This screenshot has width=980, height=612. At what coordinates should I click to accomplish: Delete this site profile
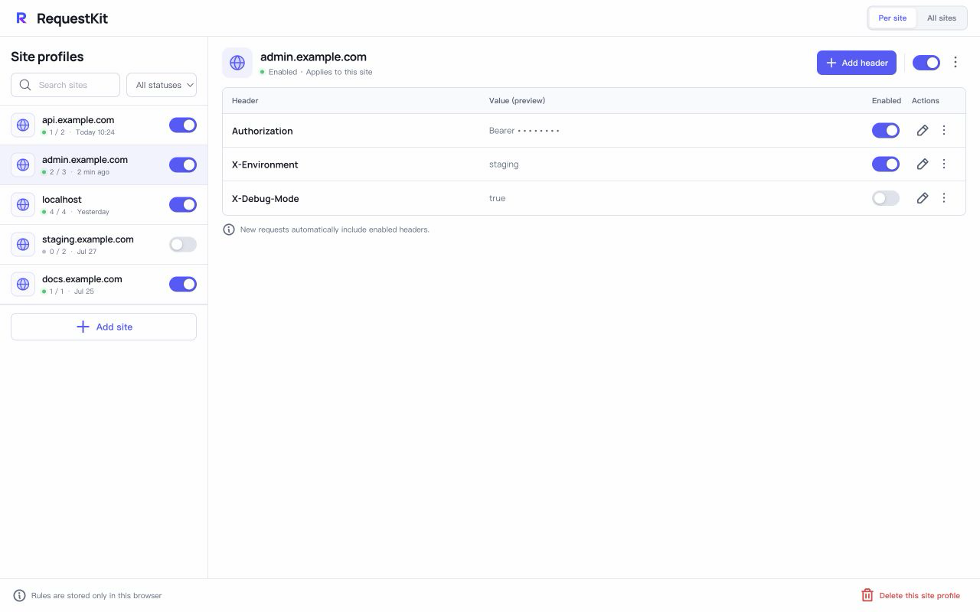(x=911, y=596)
